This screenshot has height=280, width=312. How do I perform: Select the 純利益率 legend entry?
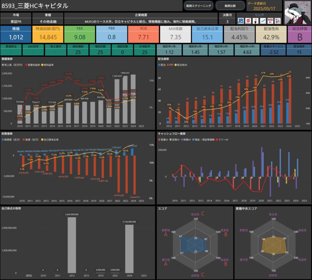[47, 65]
